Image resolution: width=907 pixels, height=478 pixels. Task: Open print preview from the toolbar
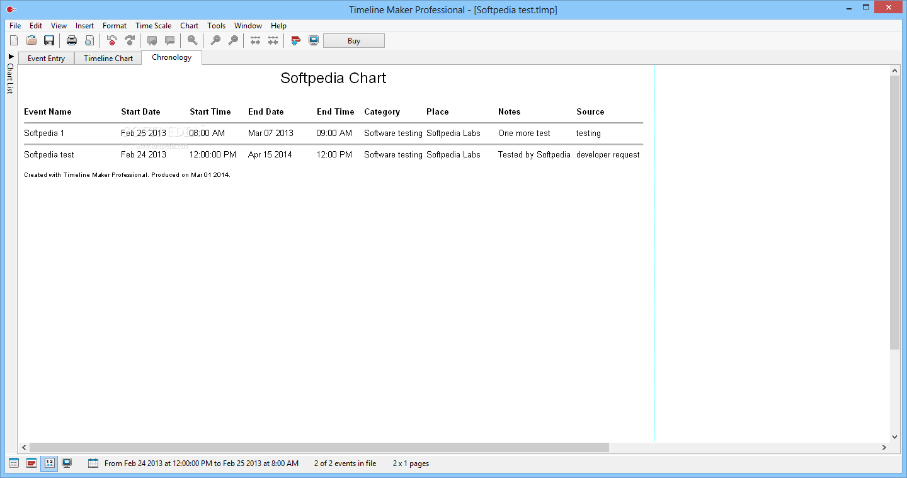pyautogui.click(x=89, y=40)
